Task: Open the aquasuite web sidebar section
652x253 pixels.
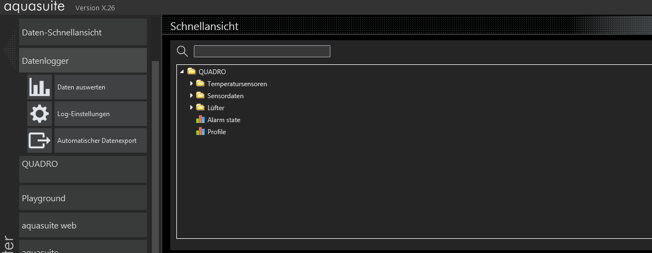Action: 83,225
